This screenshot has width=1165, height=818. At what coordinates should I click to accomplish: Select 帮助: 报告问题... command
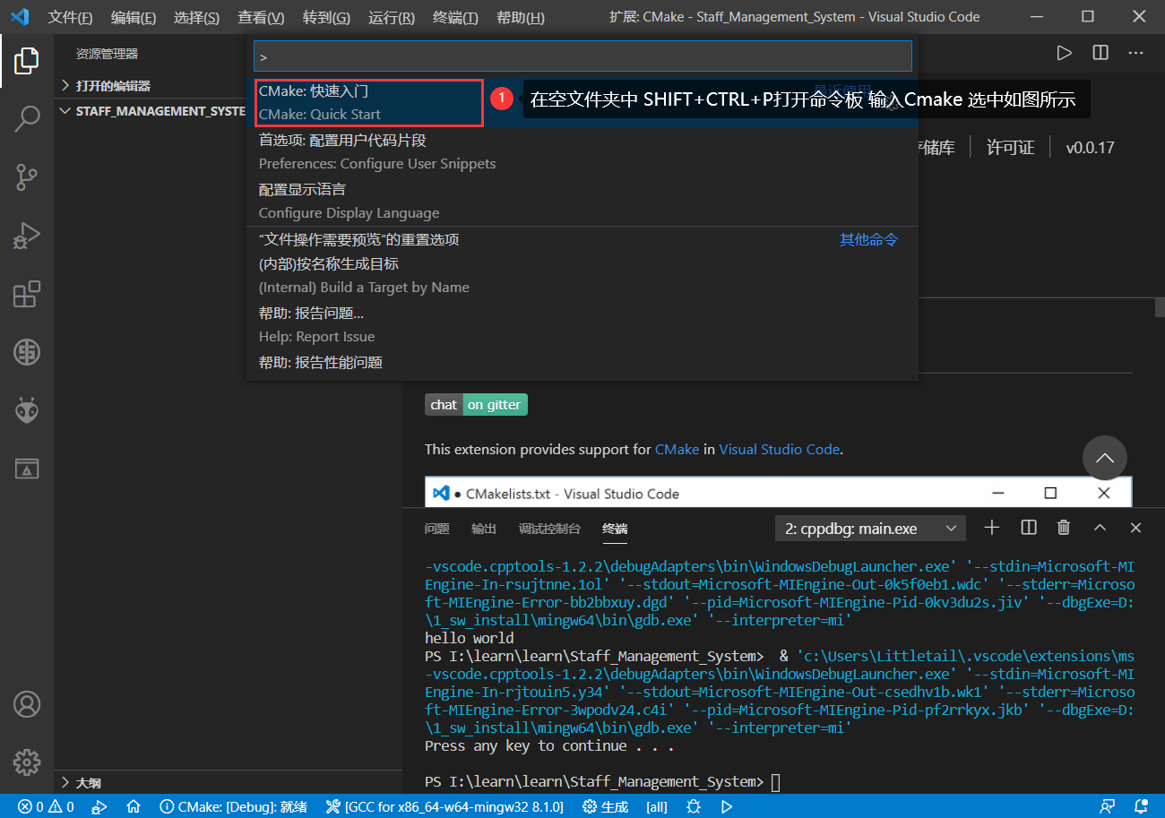tap(582, 324)
